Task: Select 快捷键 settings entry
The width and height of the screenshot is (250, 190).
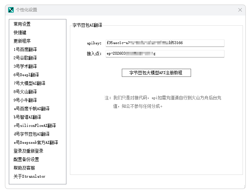Action: tap(20, 33)
